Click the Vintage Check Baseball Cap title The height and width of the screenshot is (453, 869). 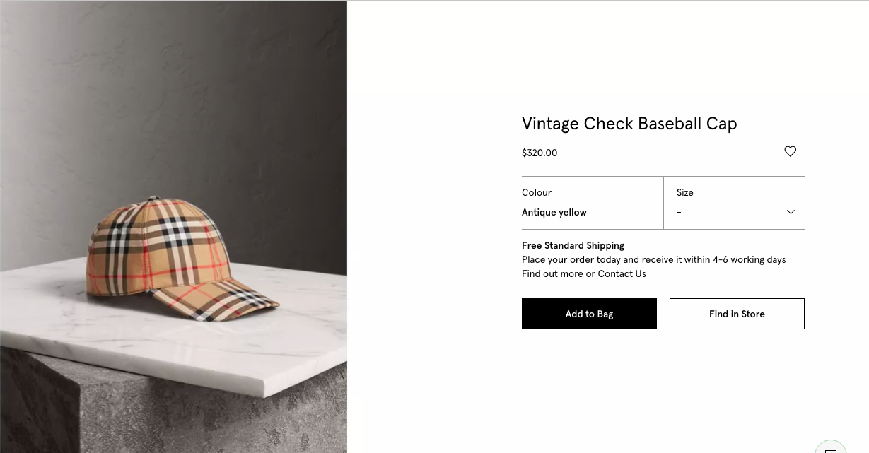click(x=629, y=124)
